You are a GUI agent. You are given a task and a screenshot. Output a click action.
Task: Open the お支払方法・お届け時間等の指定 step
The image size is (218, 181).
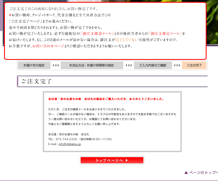point(92,65)
